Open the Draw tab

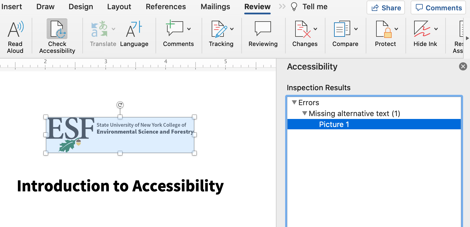[x=45, y=7]
